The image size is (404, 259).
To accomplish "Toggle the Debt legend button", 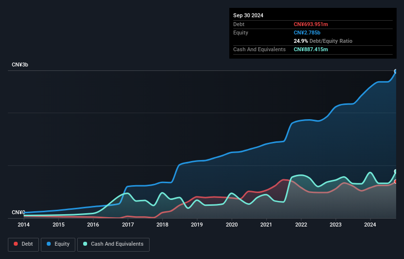I will 24,244.
